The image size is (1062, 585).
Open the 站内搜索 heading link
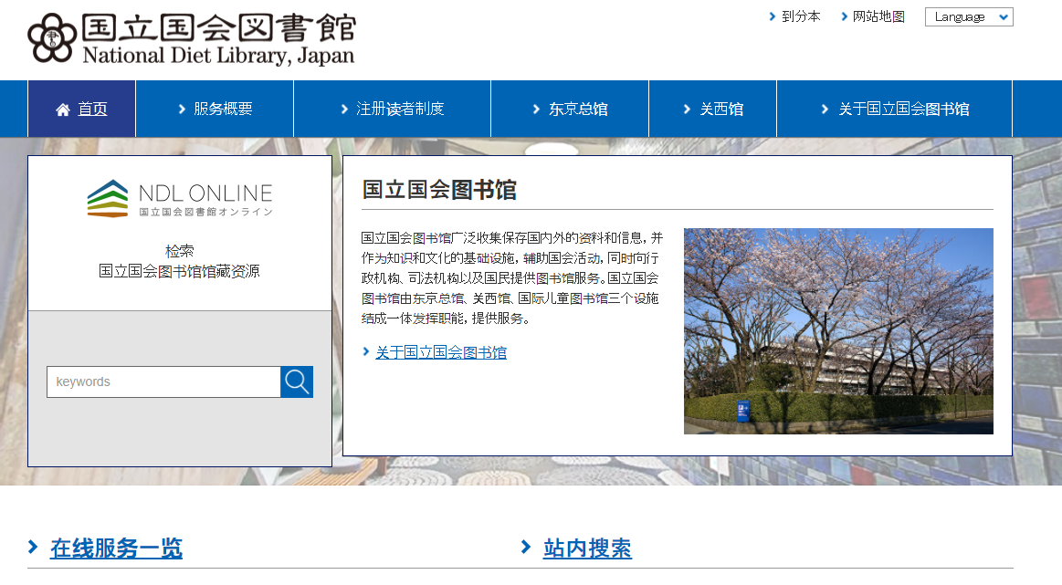[587, 548]
